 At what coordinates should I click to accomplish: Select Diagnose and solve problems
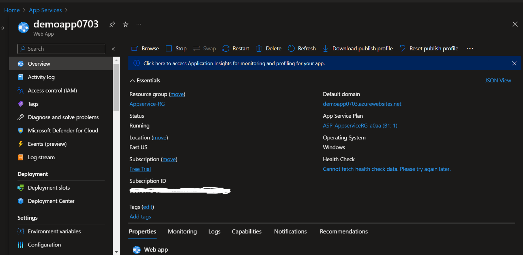[61, 117]
